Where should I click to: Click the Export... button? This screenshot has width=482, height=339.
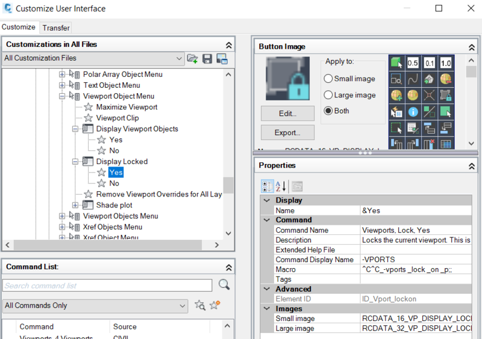[287, 132]
